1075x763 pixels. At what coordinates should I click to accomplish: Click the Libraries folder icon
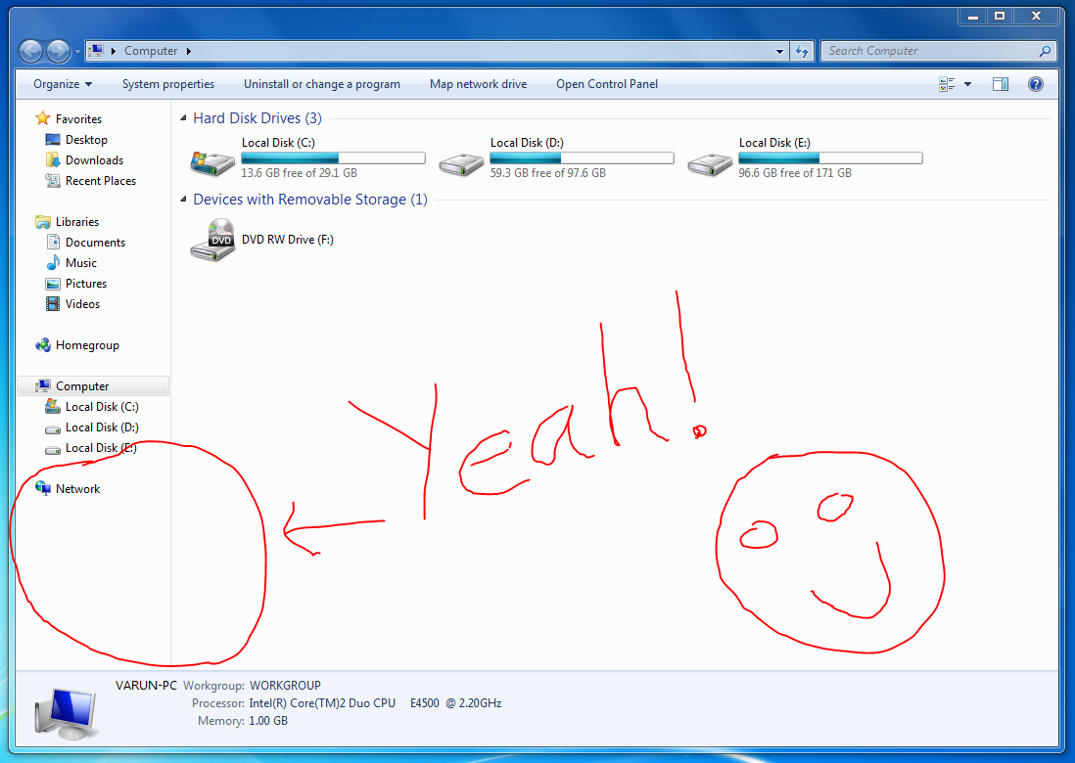point(42,222)
